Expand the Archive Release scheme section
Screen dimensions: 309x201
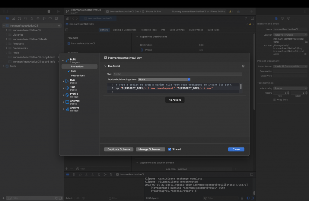pyautogui.click(x=63, y=109)
